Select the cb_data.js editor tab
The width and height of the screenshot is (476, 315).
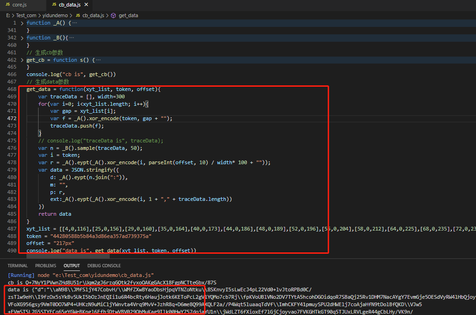point(70,5)
